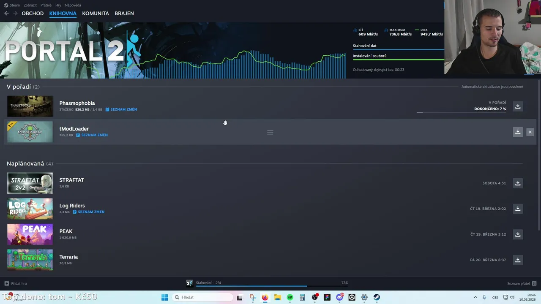Open Figma from the taskbar
541x304 pixels.
(x=327, y=297)
